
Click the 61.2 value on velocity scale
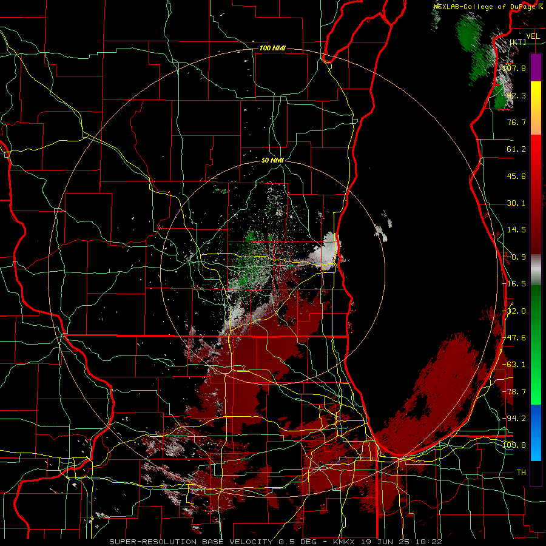click(516, 149)
